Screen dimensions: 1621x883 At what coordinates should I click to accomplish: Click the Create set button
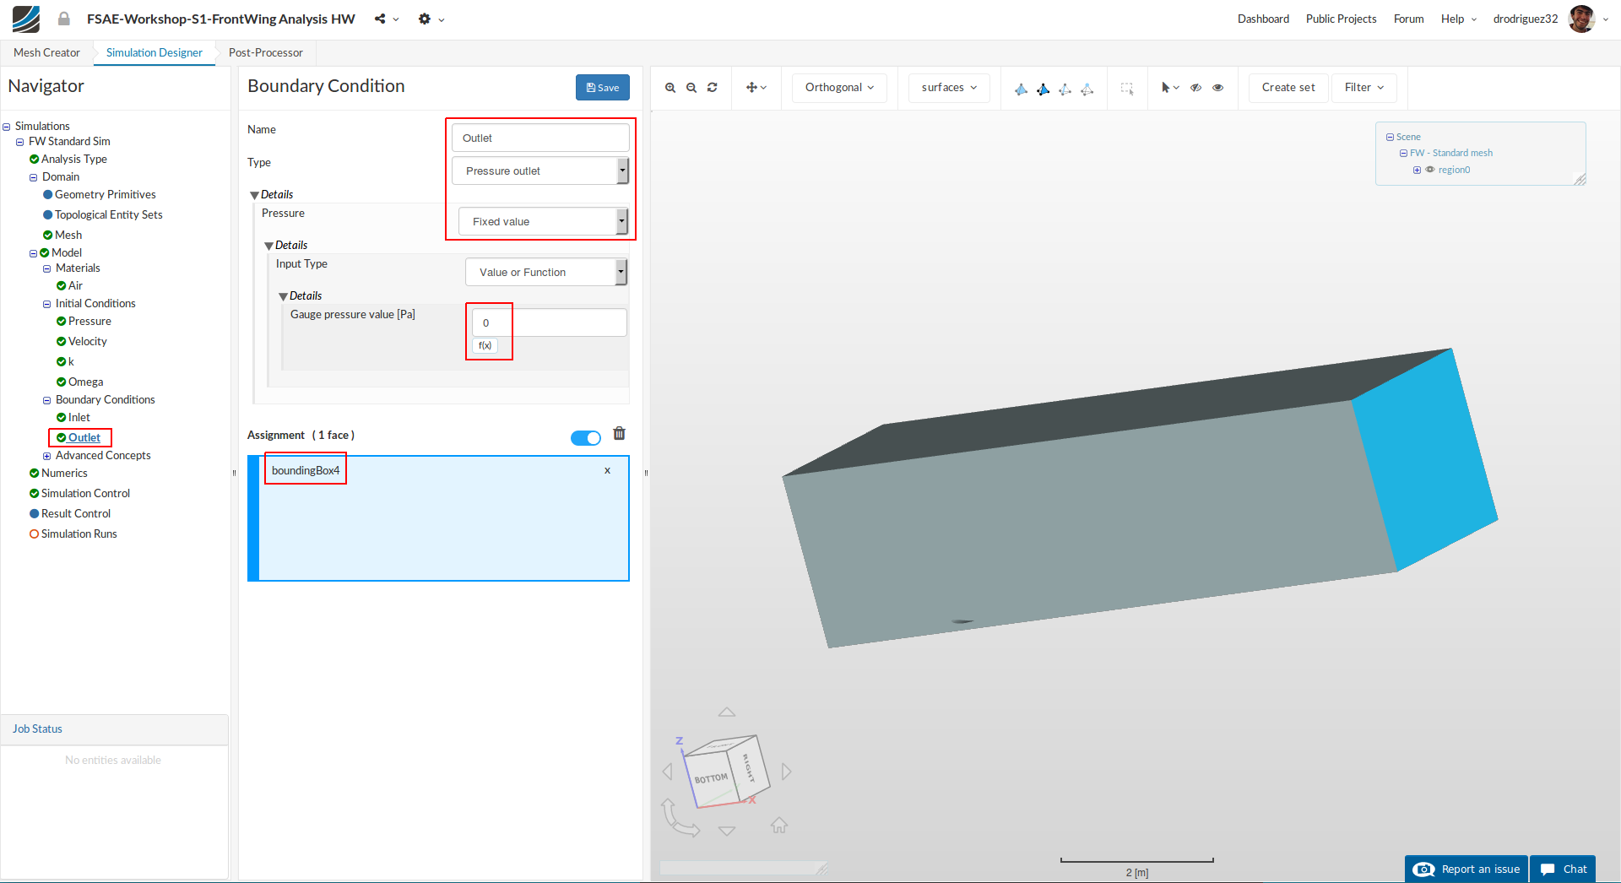click(x=1288, y=88)
